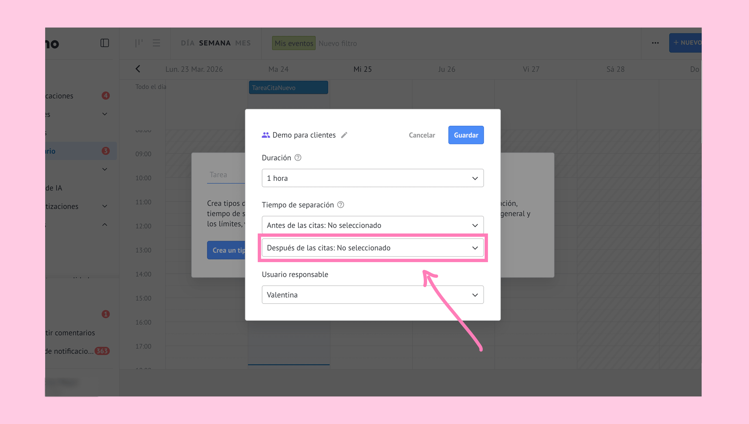
Task: Open the Usuario responsable Valentina dropdown
Action: 373,295
